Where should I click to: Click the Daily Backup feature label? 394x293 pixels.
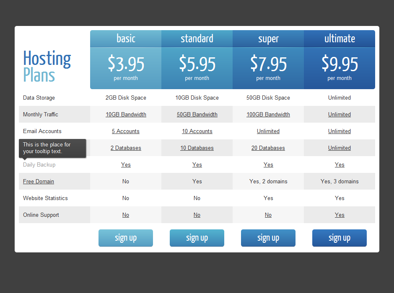pyautogui.click(x=39, y=164)
